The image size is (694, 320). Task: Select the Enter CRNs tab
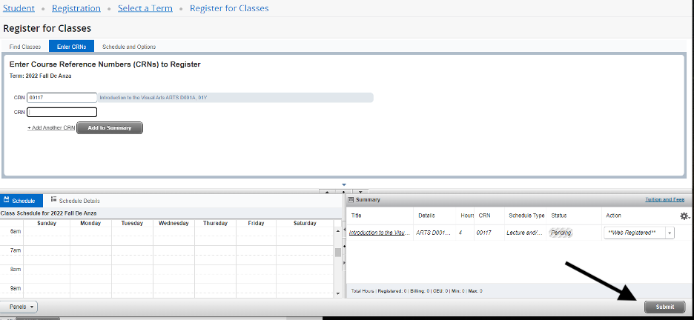[71, 47]
